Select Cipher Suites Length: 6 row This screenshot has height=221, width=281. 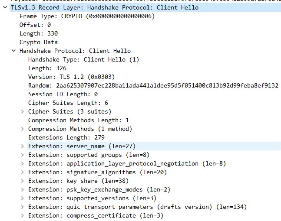68,103
